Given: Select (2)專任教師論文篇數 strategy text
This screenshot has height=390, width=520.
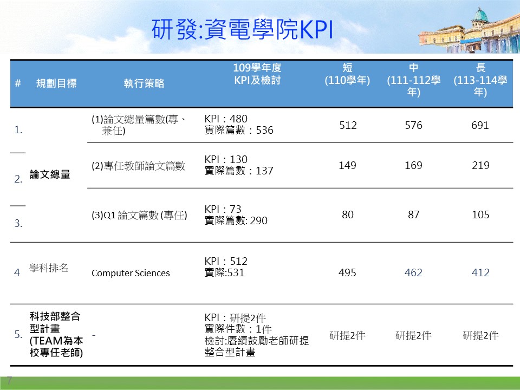Looking at the screenshot, I should (x=138, y=166).
